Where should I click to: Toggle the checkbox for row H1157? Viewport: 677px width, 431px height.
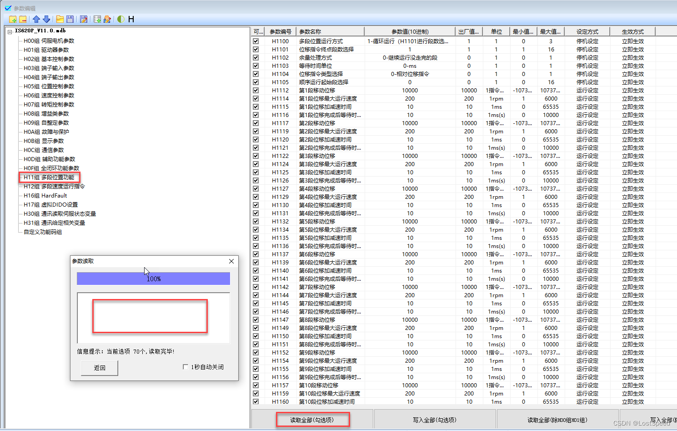tap(256, 385)
